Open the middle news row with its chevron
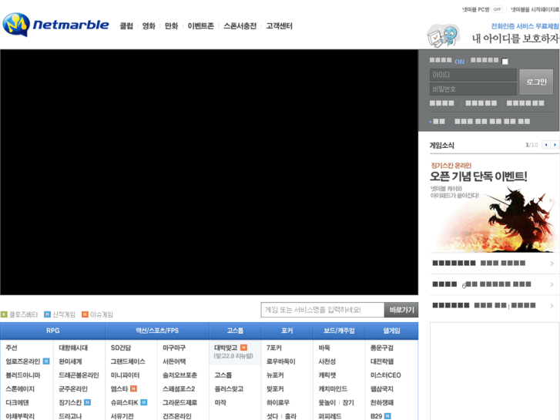This screenshot has width=560, height=420. coord(552,284)
